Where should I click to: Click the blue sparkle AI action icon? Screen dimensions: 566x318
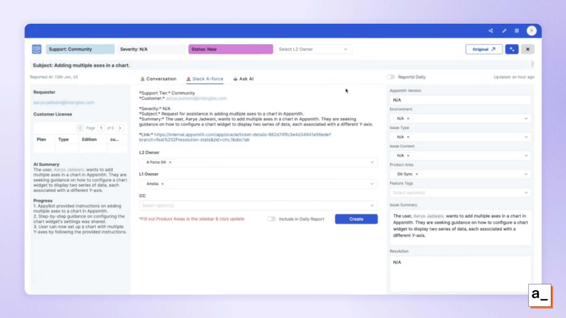(512, 49)
